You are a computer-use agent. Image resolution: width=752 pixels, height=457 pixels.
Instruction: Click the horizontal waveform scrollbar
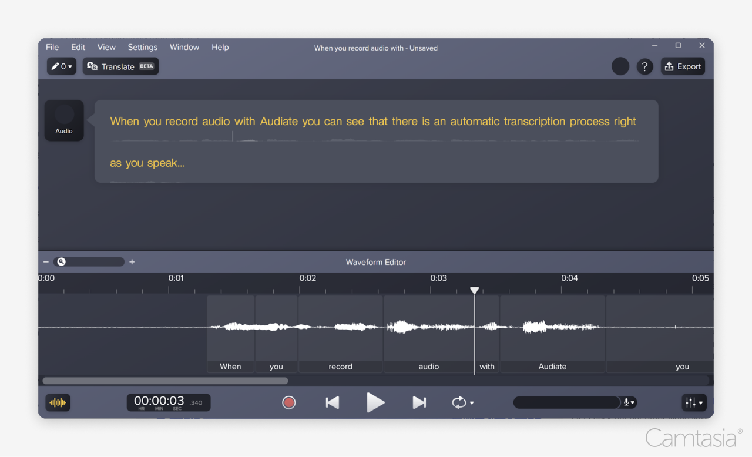165,381
